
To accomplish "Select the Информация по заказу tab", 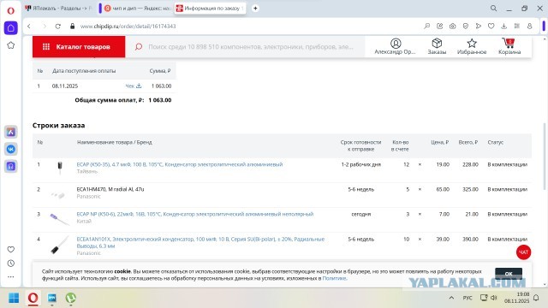I will point(211,8).
